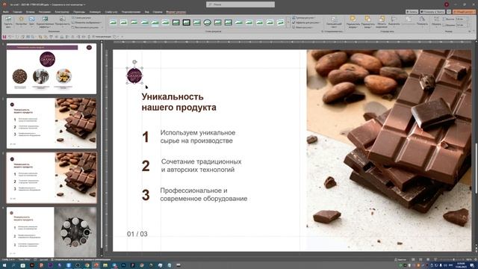This screenshot has width=478, height=269.
Task: Click the Change Picture command
Action: tap(87, 22)
